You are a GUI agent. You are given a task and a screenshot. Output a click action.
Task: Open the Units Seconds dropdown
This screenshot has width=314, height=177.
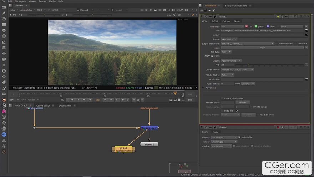coord(248,84)
